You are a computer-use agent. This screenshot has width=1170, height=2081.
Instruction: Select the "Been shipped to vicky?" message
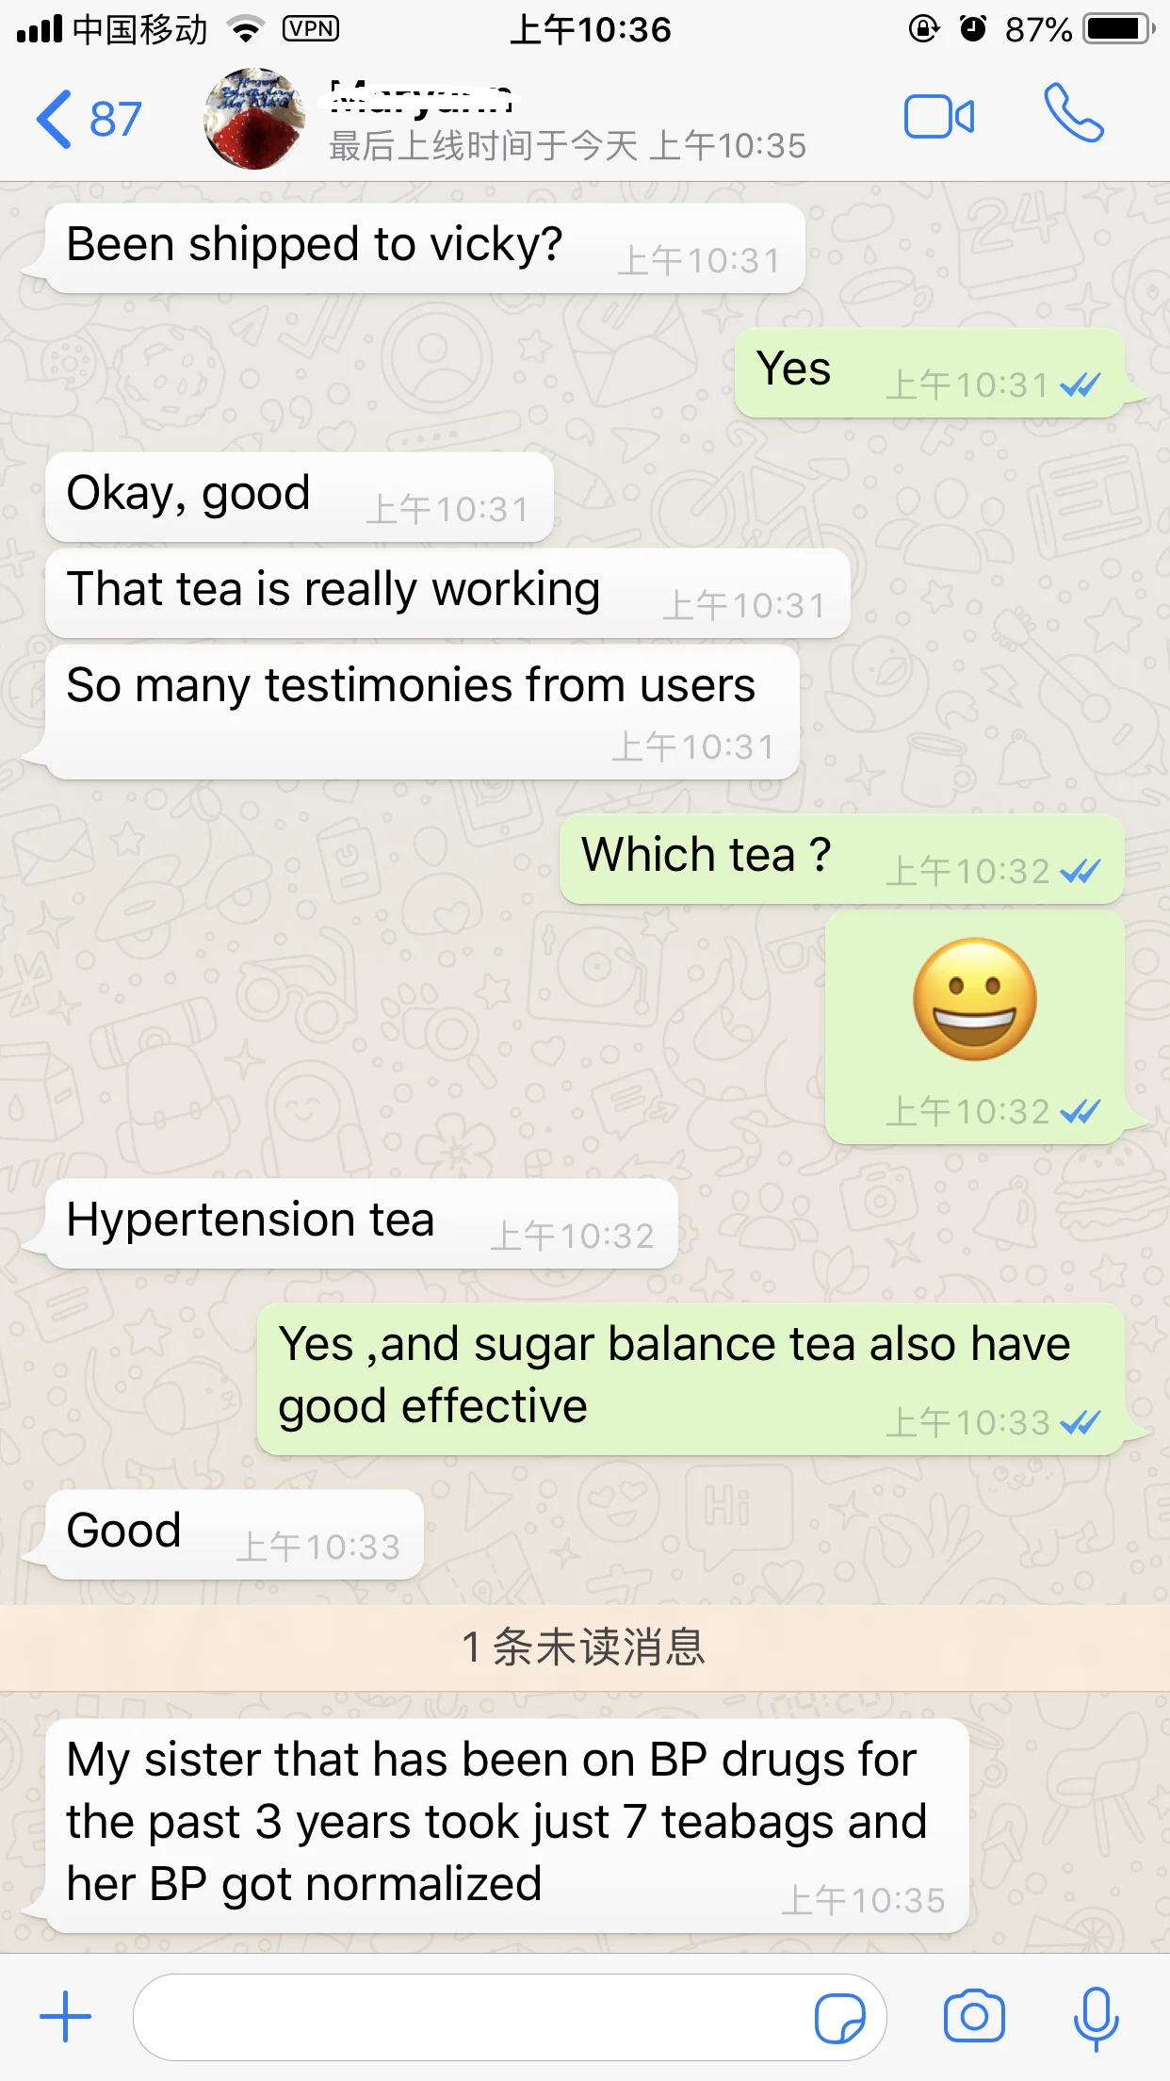pyautogui.click(x=425, y=248)
